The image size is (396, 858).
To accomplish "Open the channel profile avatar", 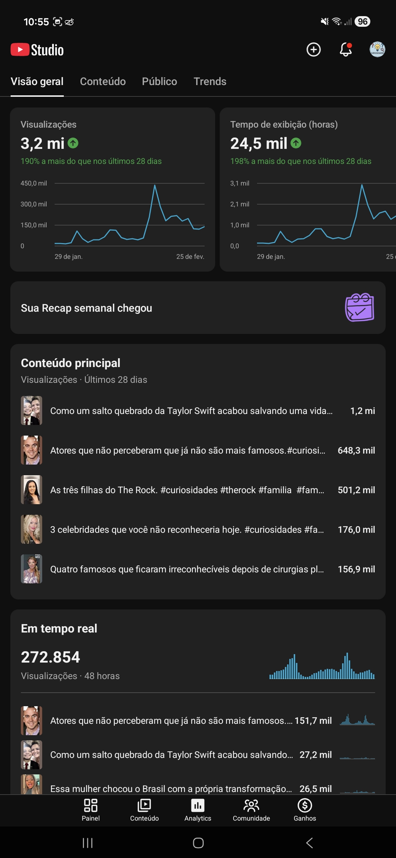I will pyautogui.click(x=377, y=49).
